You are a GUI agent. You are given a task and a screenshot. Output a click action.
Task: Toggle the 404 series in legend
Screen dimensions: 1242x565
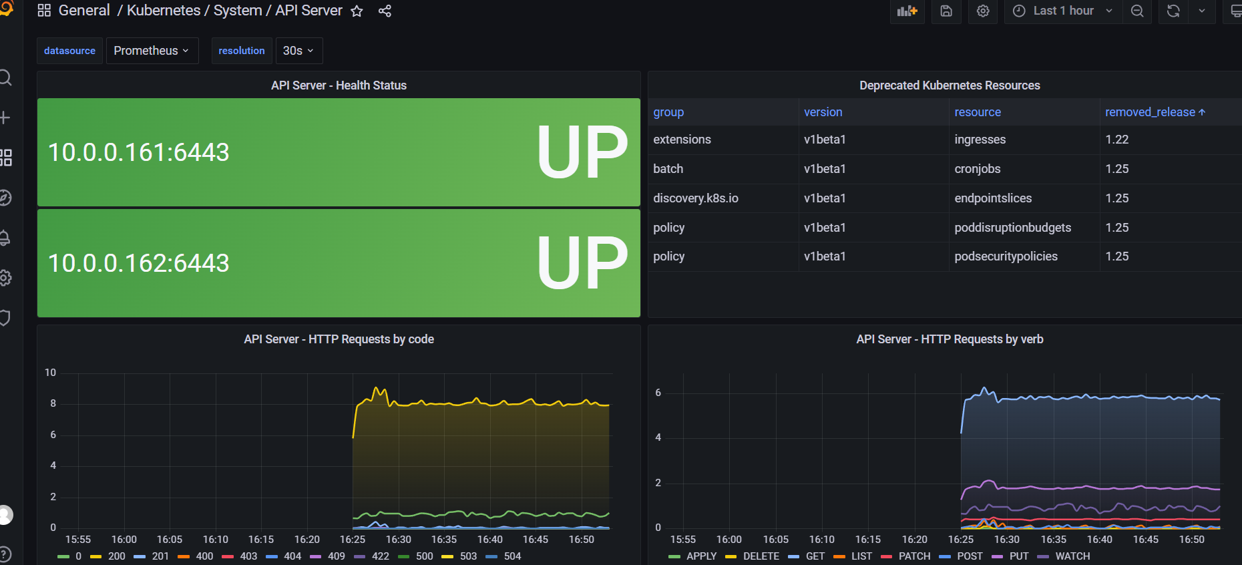(292, 556)
